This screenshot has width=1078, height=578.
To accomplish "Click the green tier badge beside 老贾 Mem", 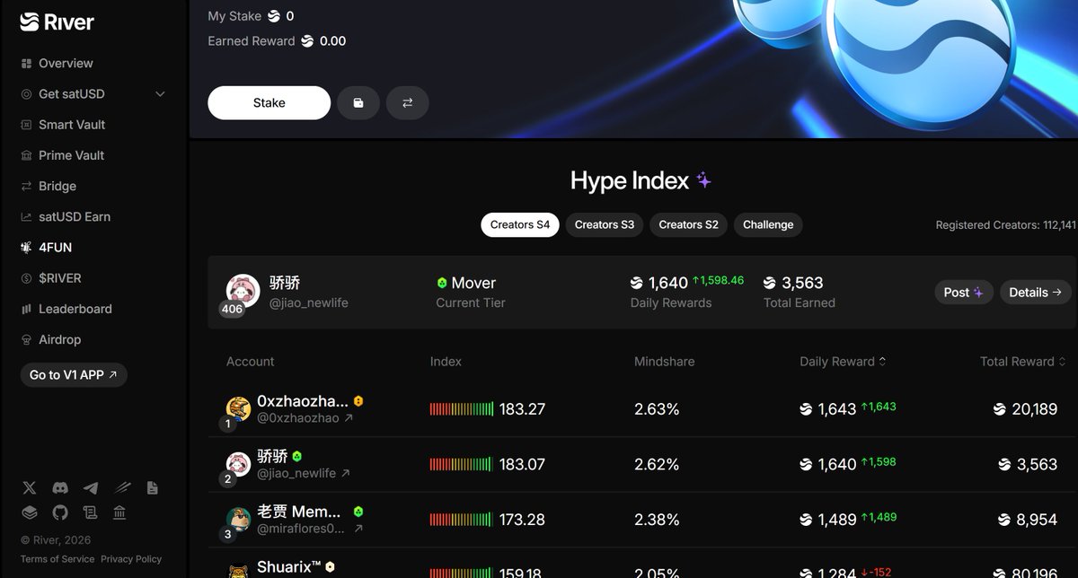I will click(x=358, y=511).
